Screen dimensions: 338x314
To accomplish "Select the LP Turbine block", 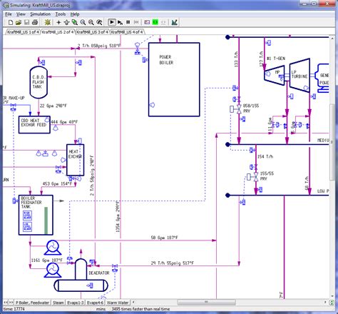I will click(x=299, y=75).
